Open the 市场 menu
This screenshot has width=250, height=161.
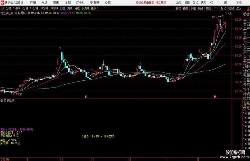pyautogui.click(x=44, y=3)
